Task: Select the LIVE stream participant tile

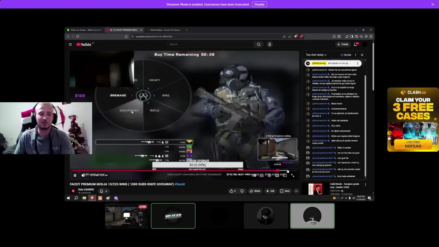Action: pyautogui.click(x=127, y=216)
